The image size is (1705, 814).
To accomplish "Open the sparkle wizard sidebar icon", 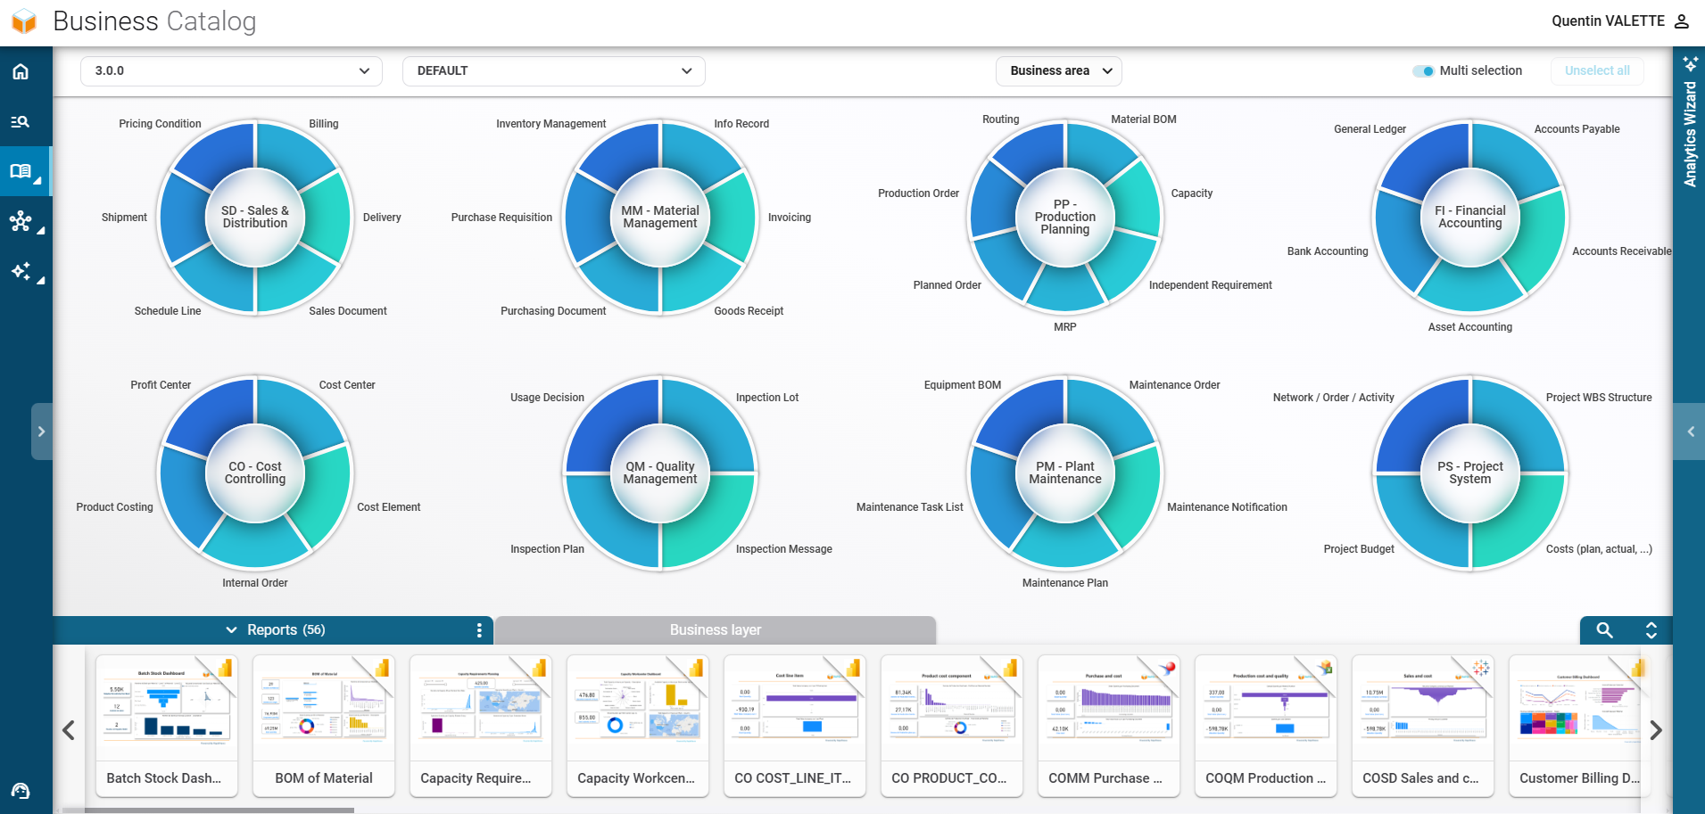I will click(x=21, y=270).
